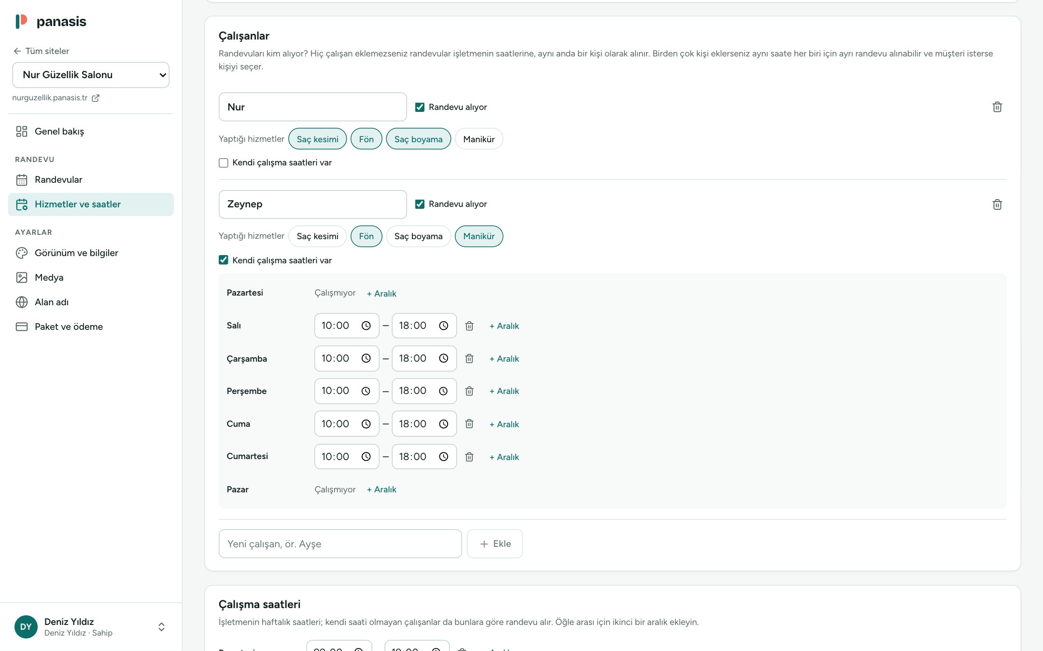Open Genel bakış in sidebar
1043x651 pixels.
coord(91,132)
